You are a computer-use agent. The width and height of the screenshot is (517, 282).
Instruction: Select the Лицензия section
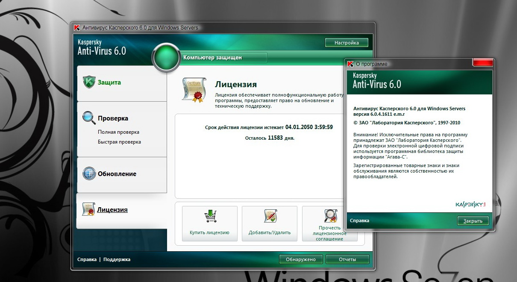(122, 210)
